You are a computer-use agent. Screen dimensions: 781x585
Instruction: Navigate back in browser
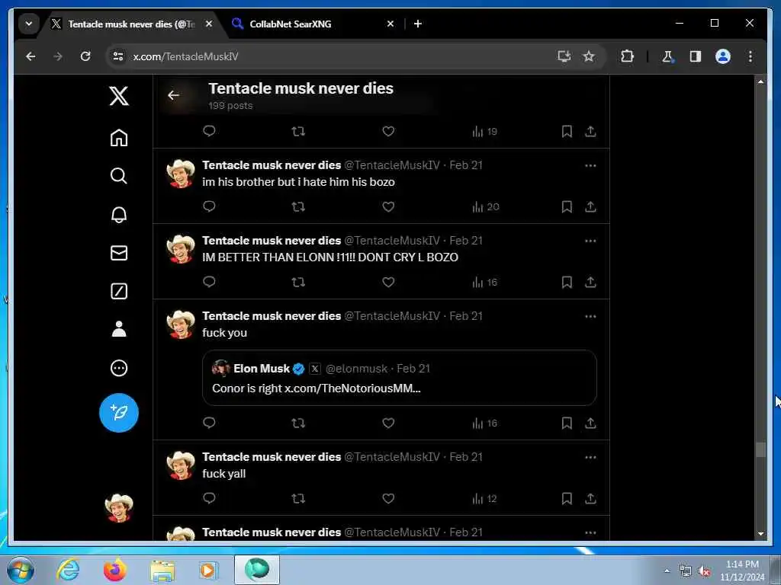tap(31, 56)
